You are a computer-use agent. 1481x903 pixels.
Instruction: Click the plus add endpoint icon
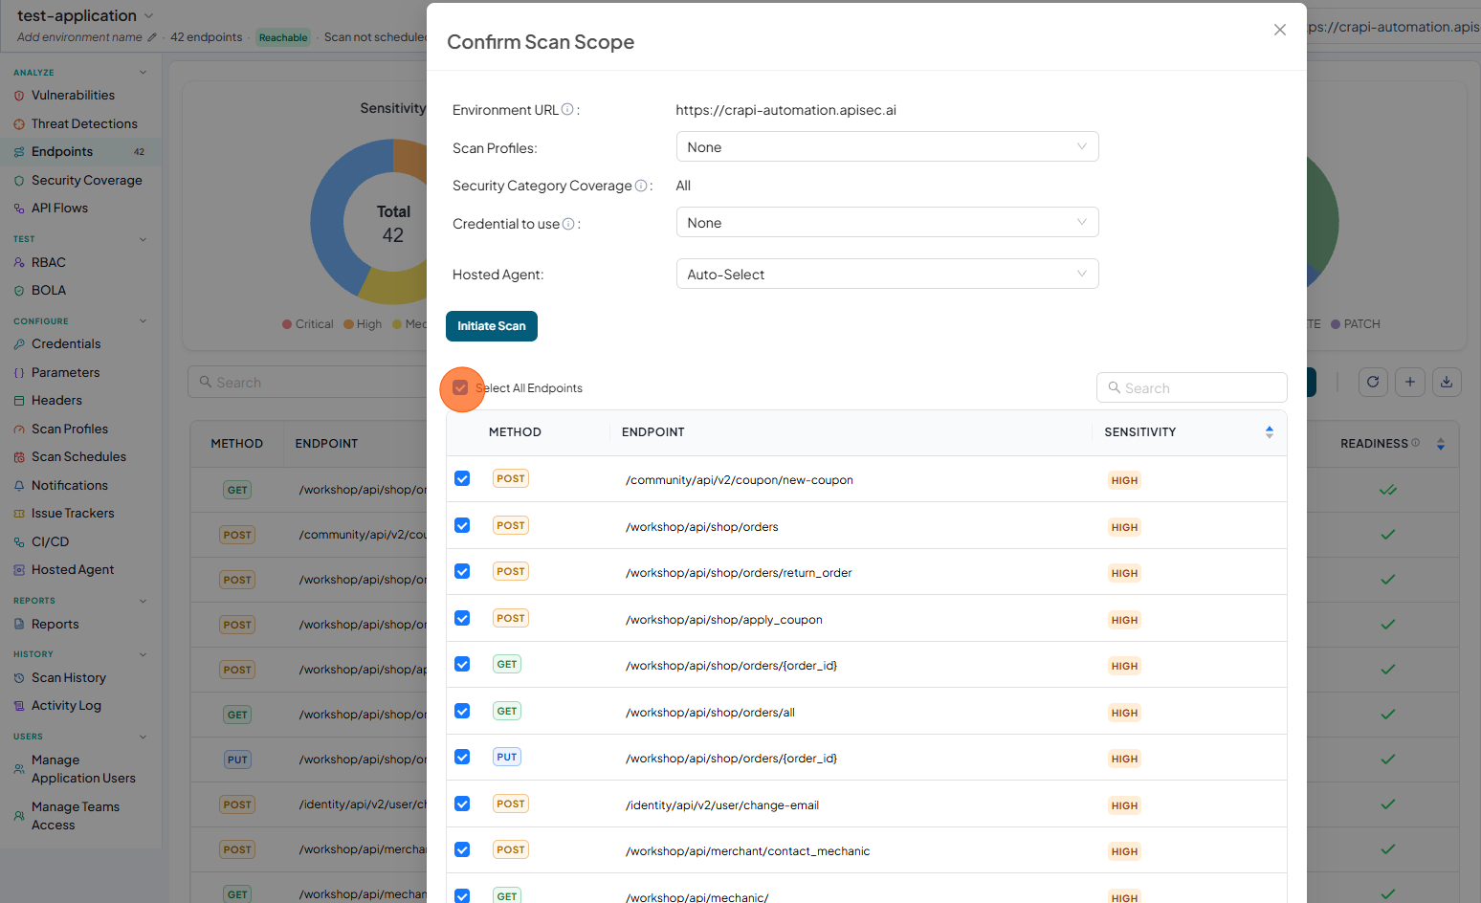coord(1410,382)
